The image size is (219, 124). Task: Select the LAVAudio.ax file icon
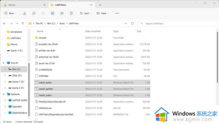point(36,108)
